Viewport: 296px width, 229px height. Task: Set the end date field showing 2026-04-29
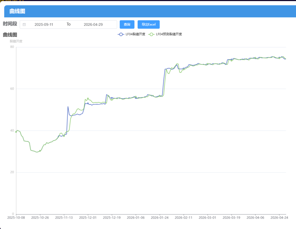(93, 25)
